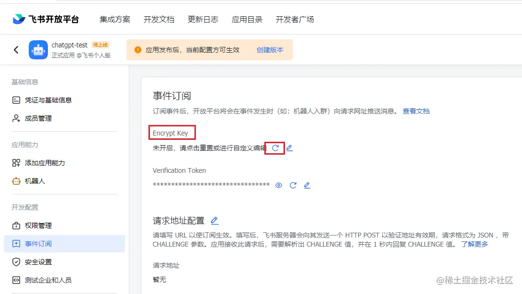Open 开发文档 in top navigation
522x294 pixels.
159,19
